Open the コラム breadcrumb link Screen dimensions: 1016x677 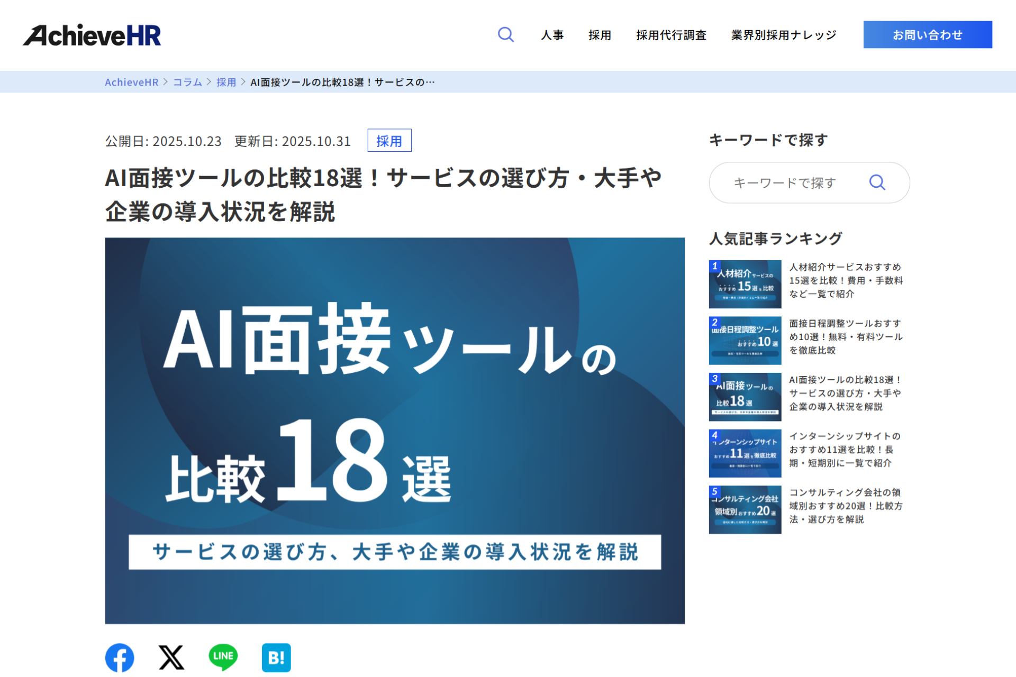pos(187,82)
